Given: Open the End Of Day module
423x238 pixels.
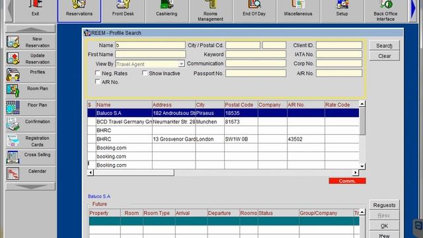Looking at the screenshot, I should 254,11.
